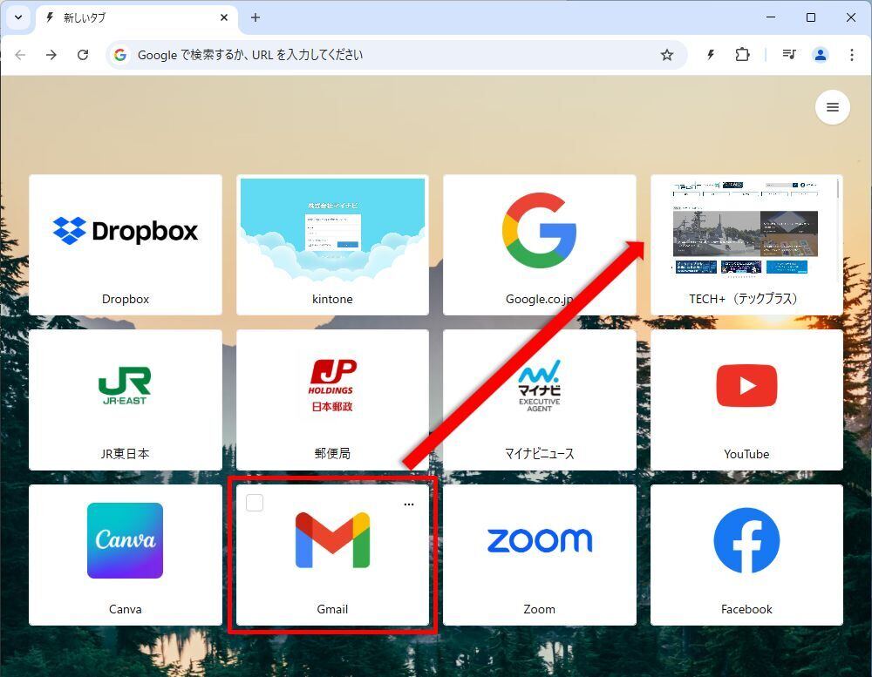Open the Google.co.jp tile
The height and width of the screenshot is (677, 872).
coord(540,245)
